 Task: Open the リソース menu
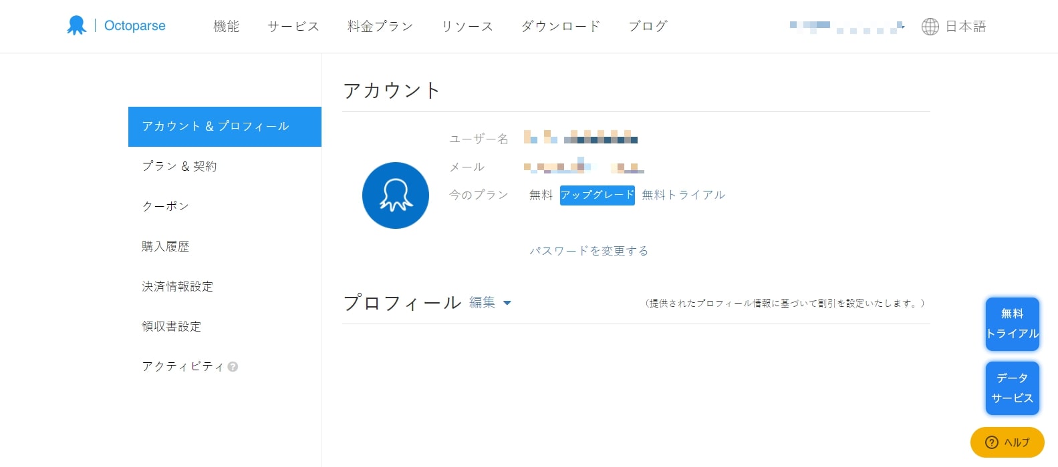467,27
